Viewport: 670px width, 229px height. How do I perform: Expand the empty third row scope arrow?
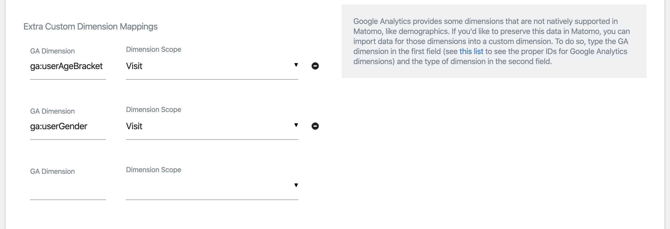296,185
